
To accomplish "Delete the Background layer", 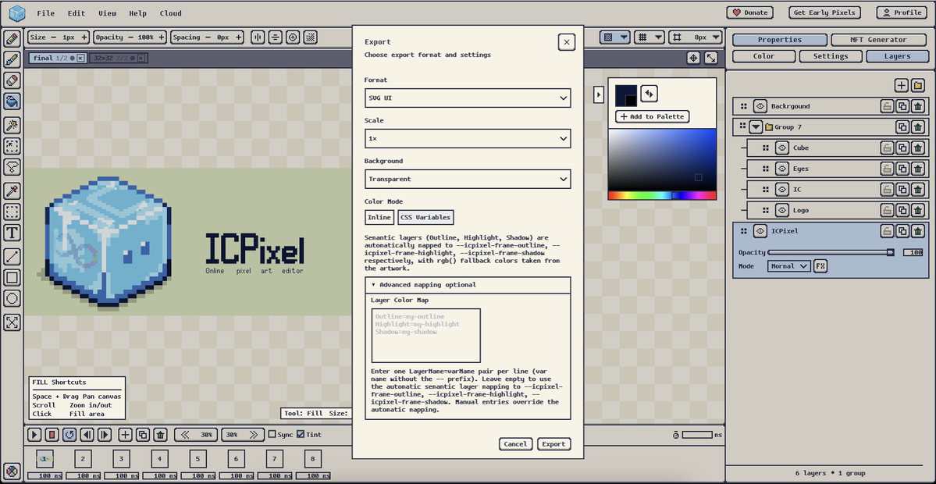I will coord(918,106).
